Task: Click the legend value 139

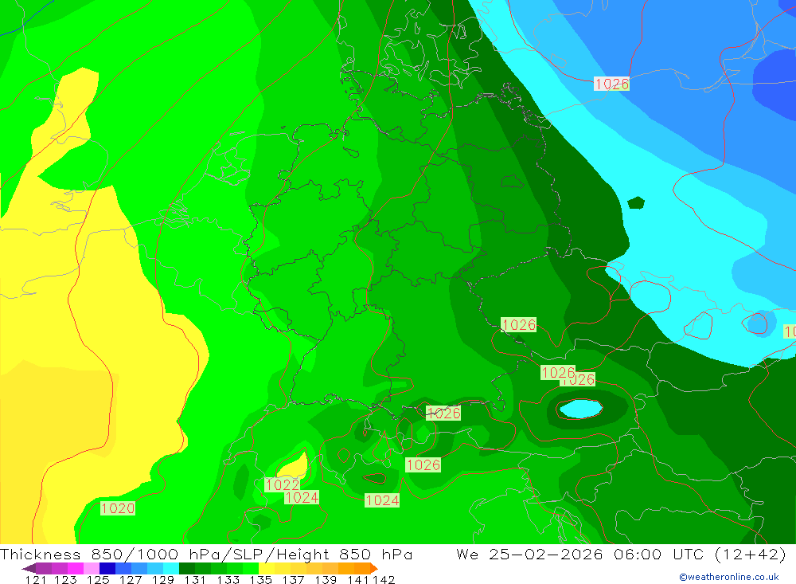Action: tap(326, 579)
